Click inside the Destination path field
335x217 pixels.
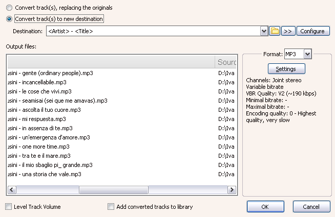pyautogui.click(x=154, y=31)
